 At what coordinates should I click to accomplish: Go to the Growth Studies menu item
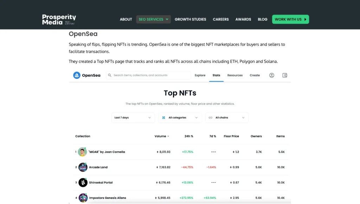(x=190, y=19)
